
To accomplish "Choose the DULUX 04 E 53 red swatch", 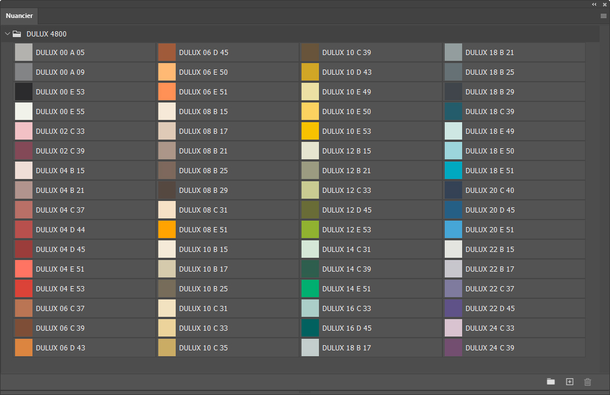I will pyautogui.click(x=24, y=289).
